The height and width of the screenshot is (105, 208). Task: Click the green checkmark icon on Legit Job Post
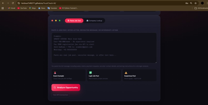(91, 73)
